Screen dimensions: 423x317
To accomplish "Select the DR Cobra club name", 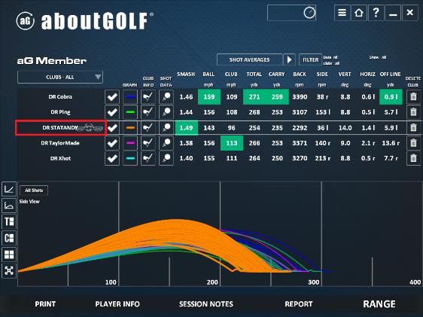I will pos(60,97).
